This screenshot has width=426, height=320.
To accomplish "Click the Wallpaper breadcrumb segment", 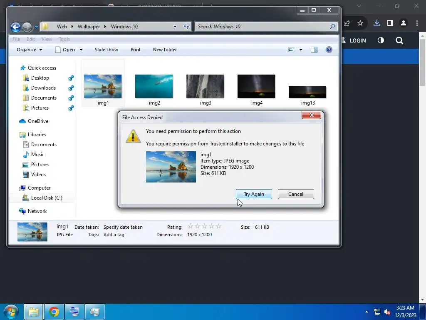I will 89,27.
